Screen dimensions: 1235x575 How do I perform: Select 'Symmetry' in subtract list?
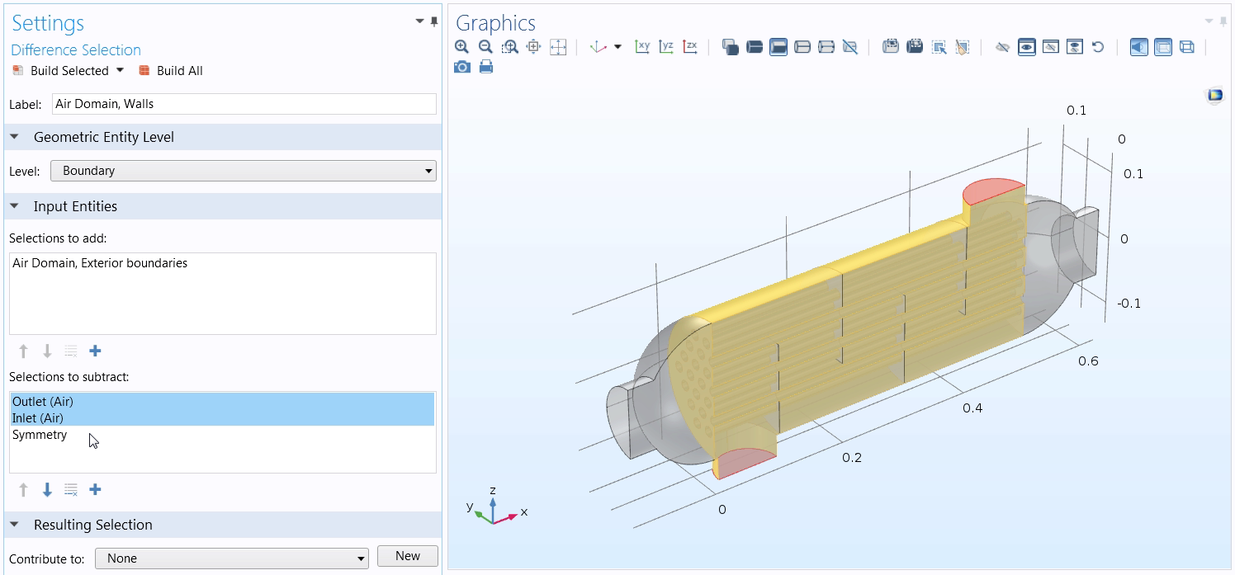coord(40,435)
